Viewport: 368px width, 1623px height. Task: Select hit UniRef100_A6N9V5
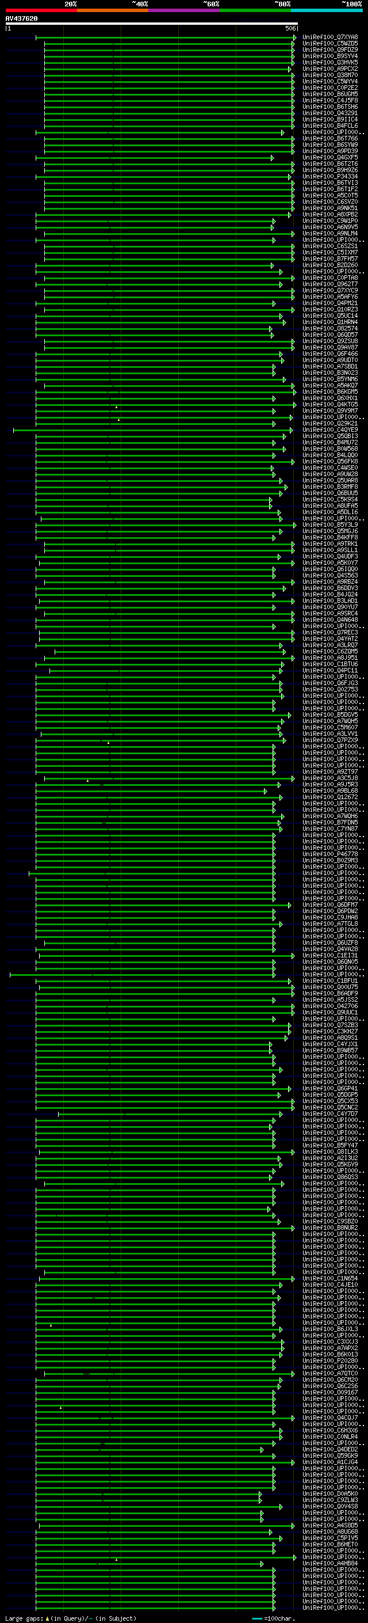[330, 227]
